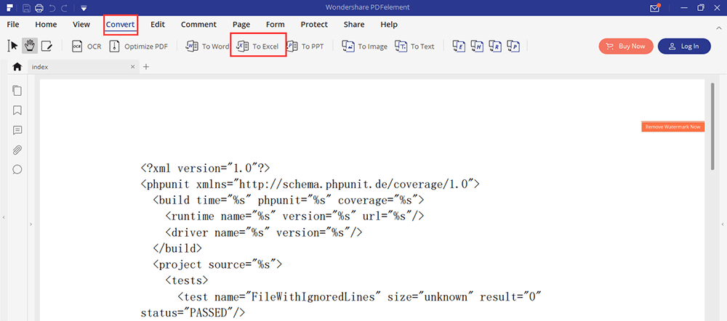727x321 pixels.
Task: Click the Edit tool pencil icon
Action: pyautogui.click(x=47, y=46)
